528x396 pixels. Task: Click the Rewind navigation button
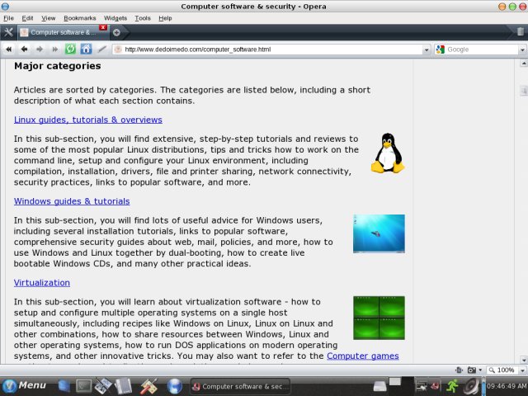point(9,49)
